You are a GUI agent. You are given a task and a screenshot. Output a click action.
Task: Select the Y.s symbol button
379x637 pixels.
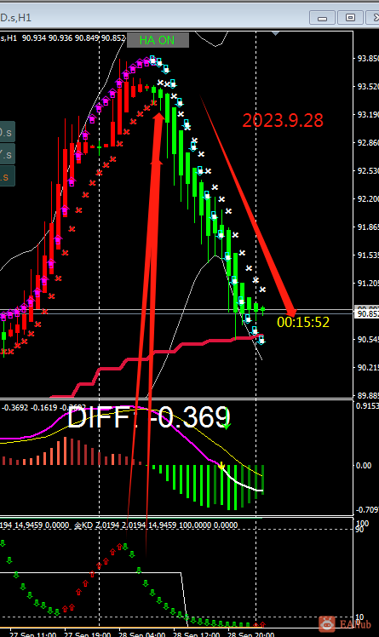7,154
